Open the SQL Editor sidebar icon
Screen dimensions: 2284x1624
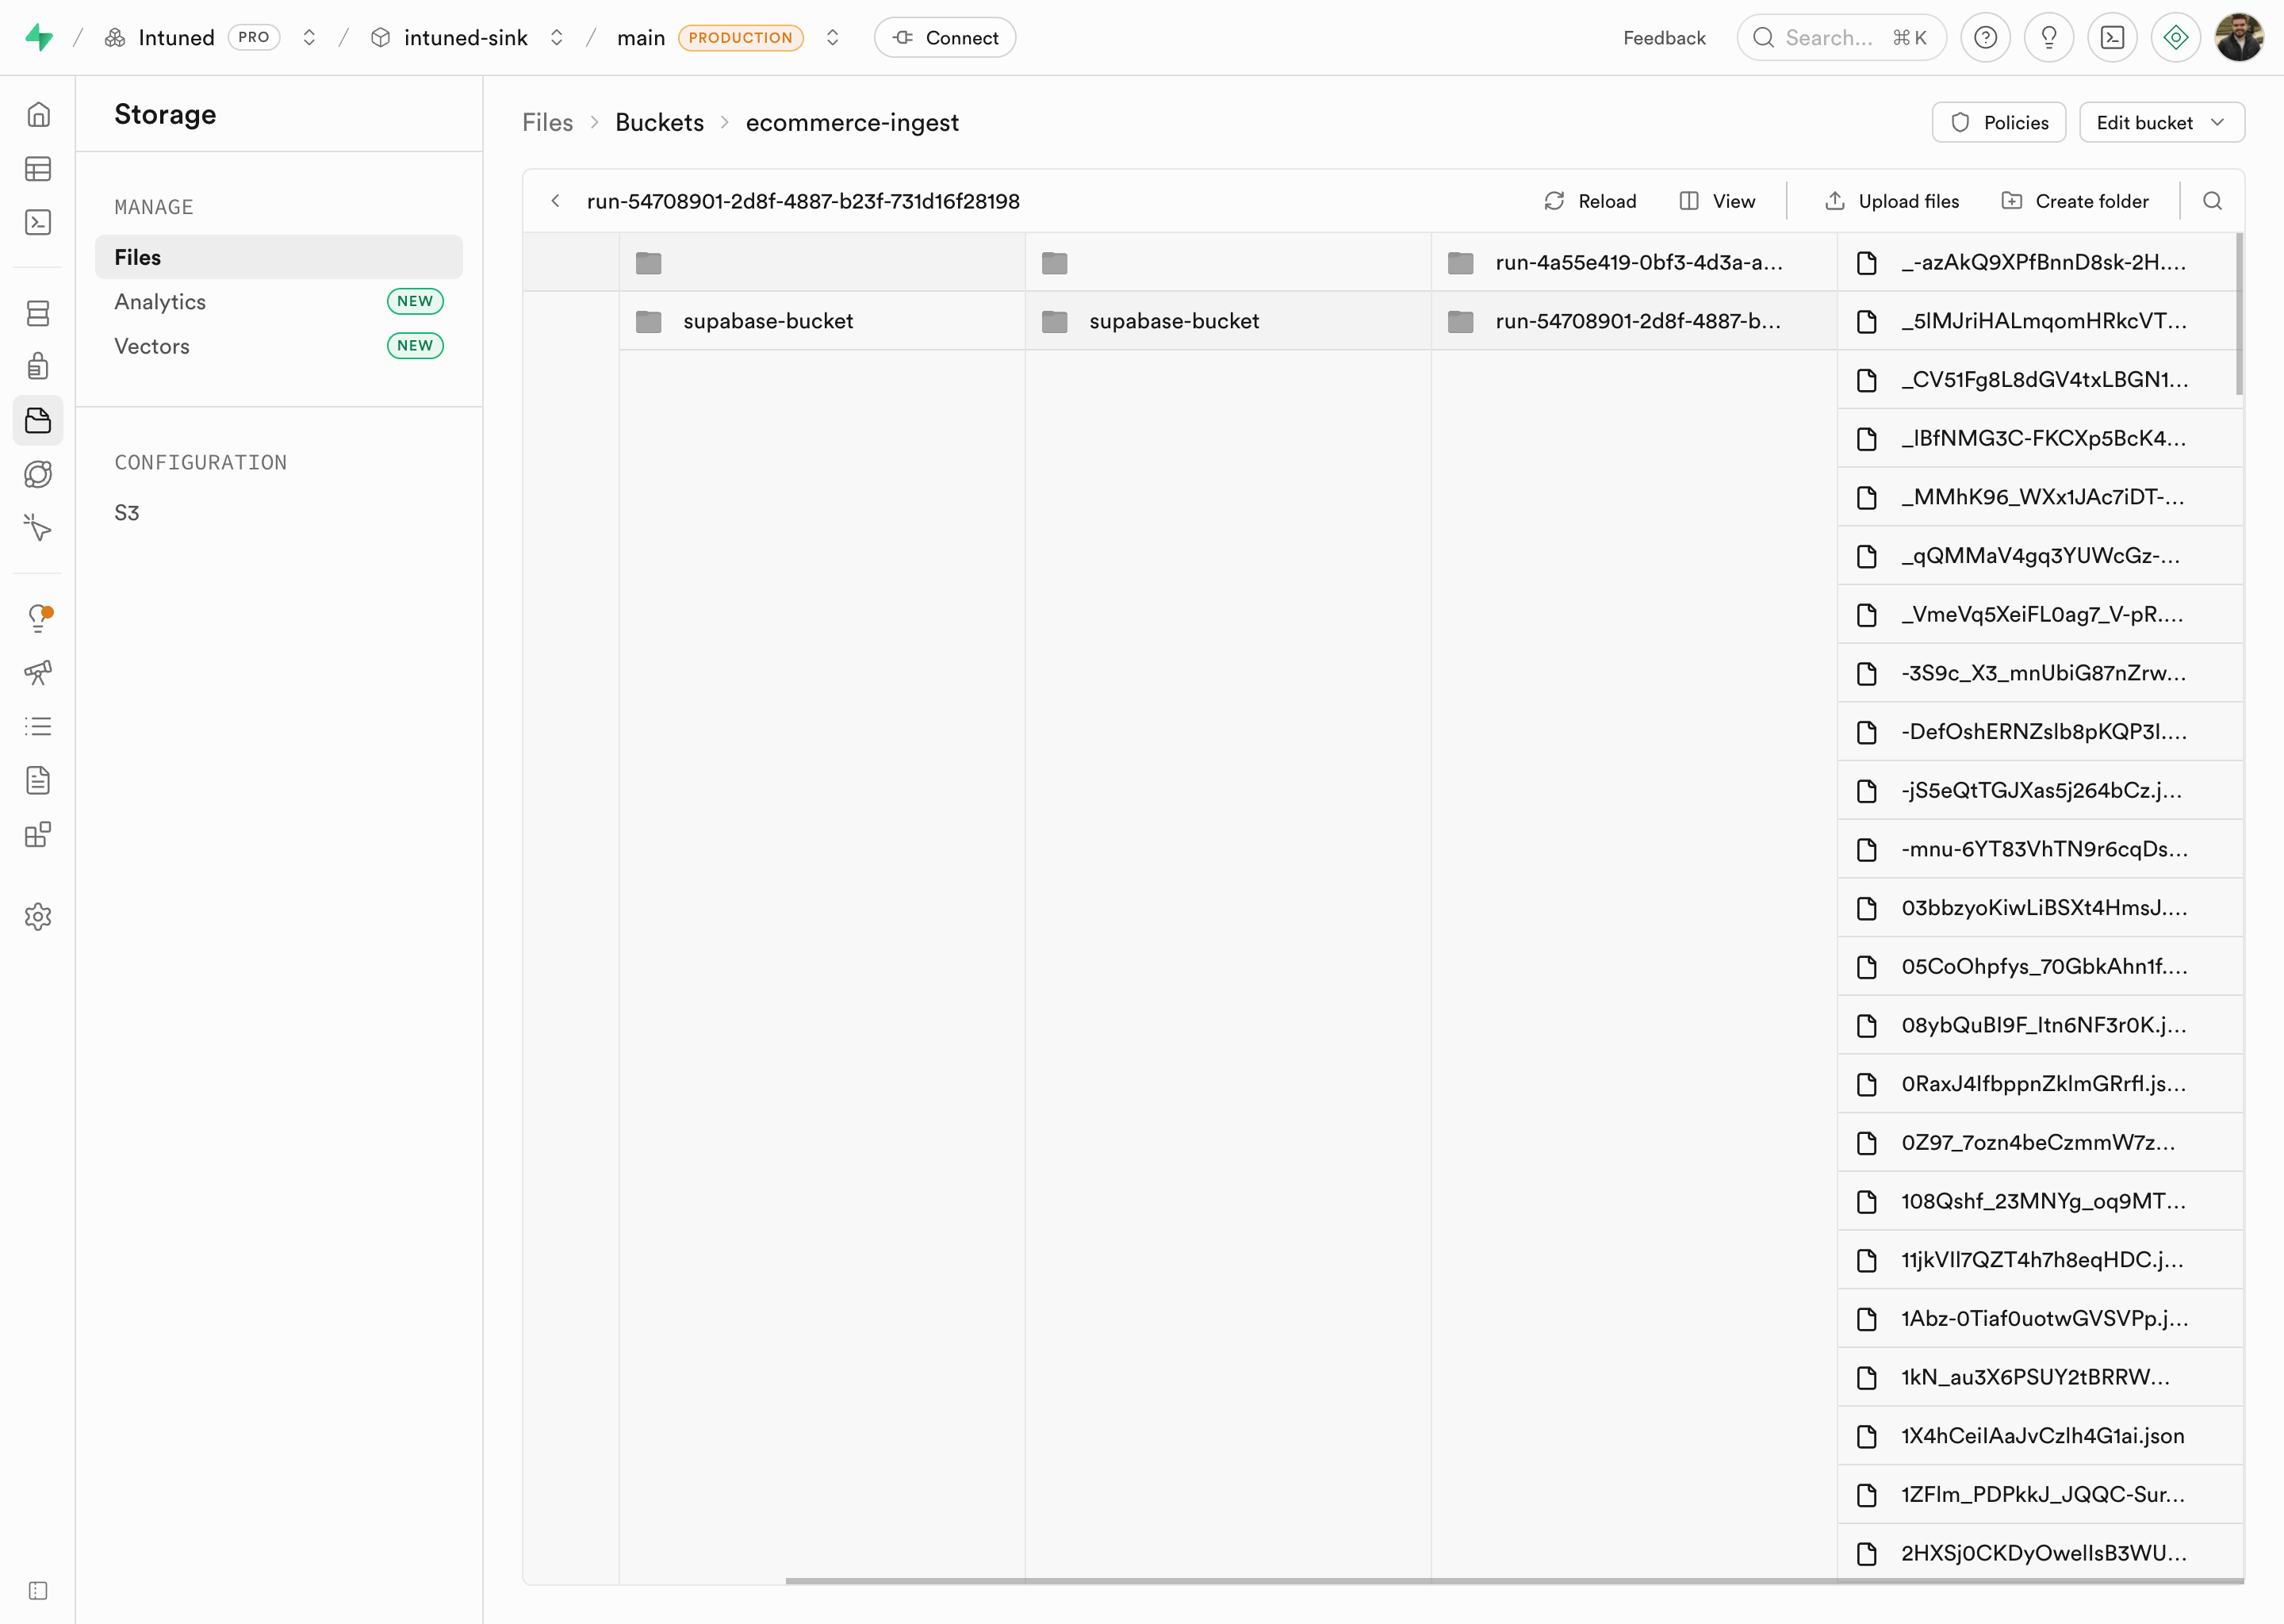tap(38, 222)
